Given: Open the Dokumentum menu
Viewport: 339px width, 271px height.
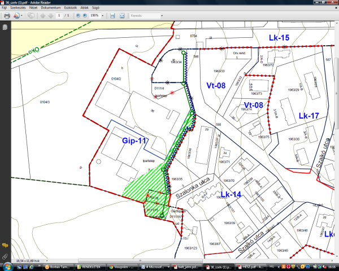Looking at the screenshot, I should (50, 9).
